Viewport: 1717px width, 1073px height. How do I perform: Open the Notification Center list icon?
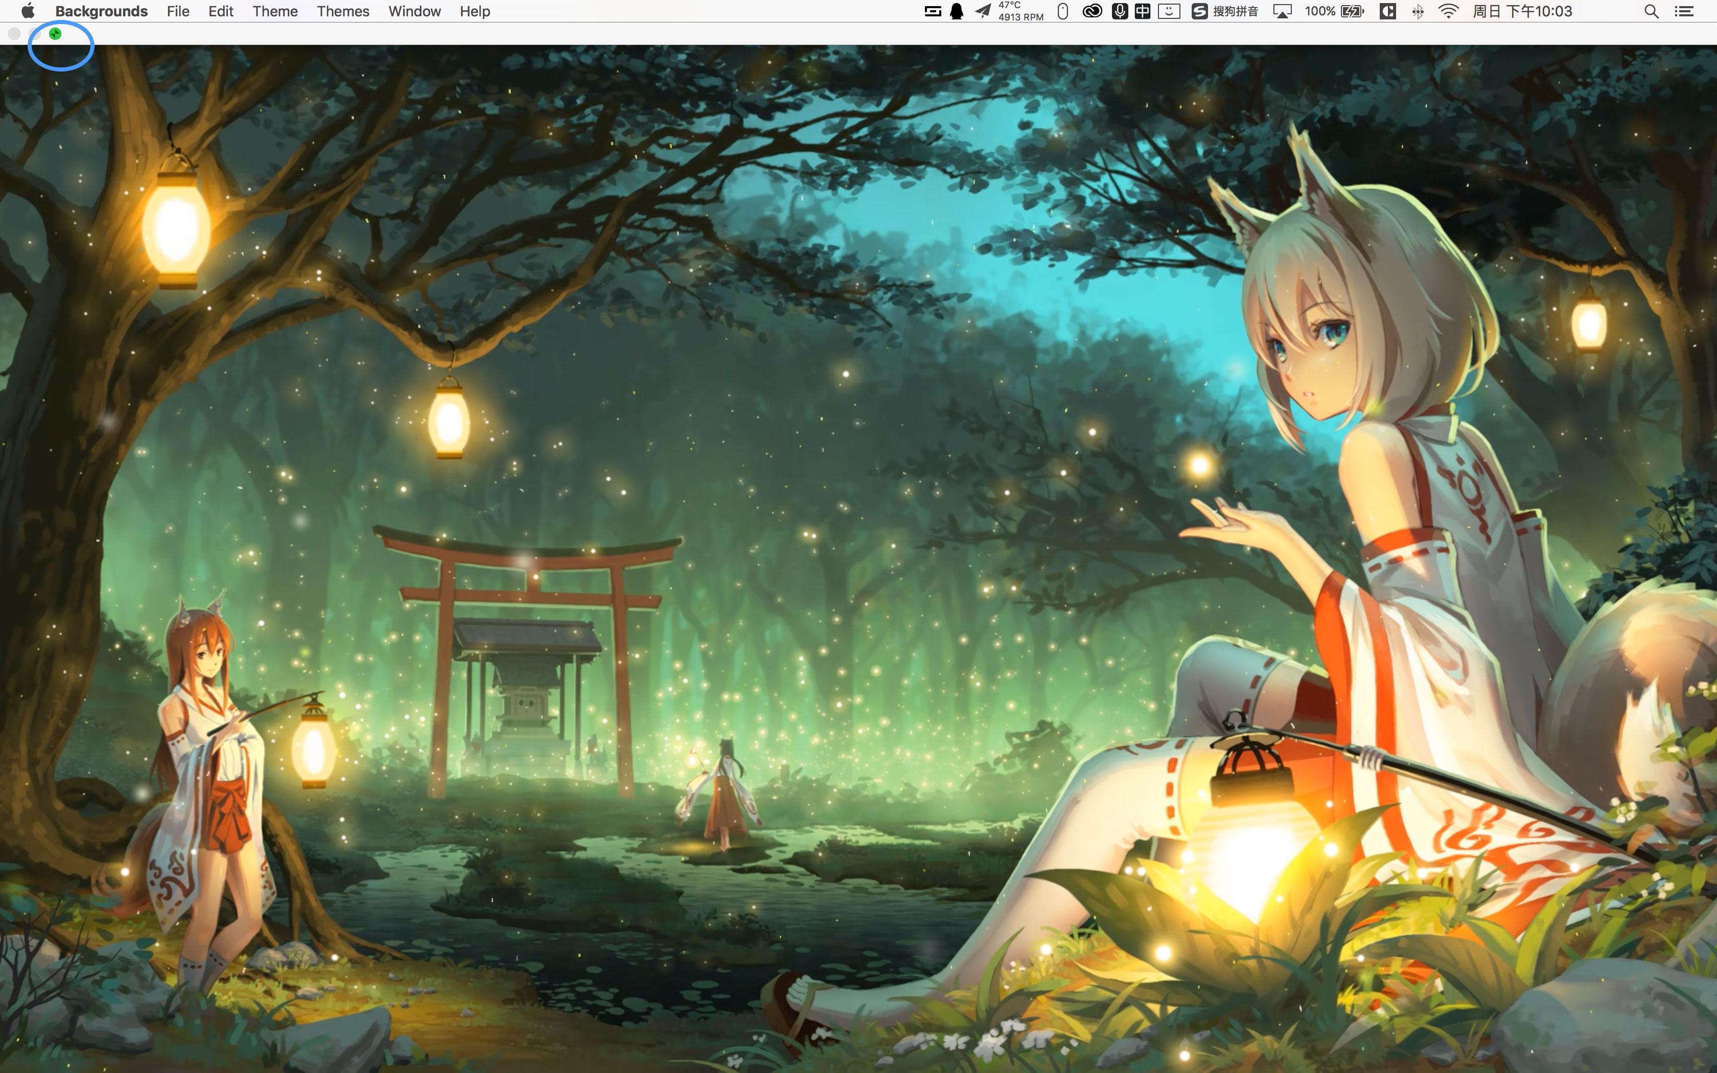pos(1684,11)
